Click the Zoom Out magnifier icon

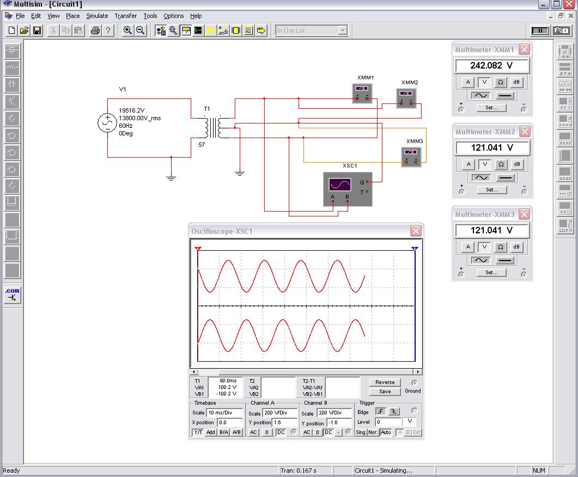(x=141, y=30)
